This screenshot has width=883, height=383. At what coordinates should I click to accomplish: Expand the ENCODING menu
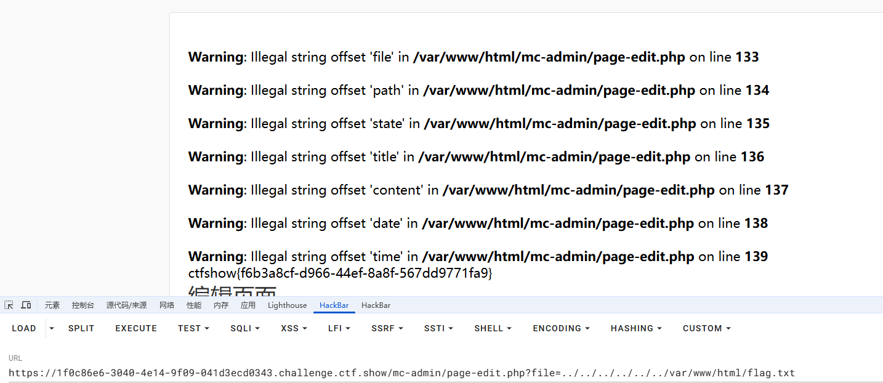point(561,329)
